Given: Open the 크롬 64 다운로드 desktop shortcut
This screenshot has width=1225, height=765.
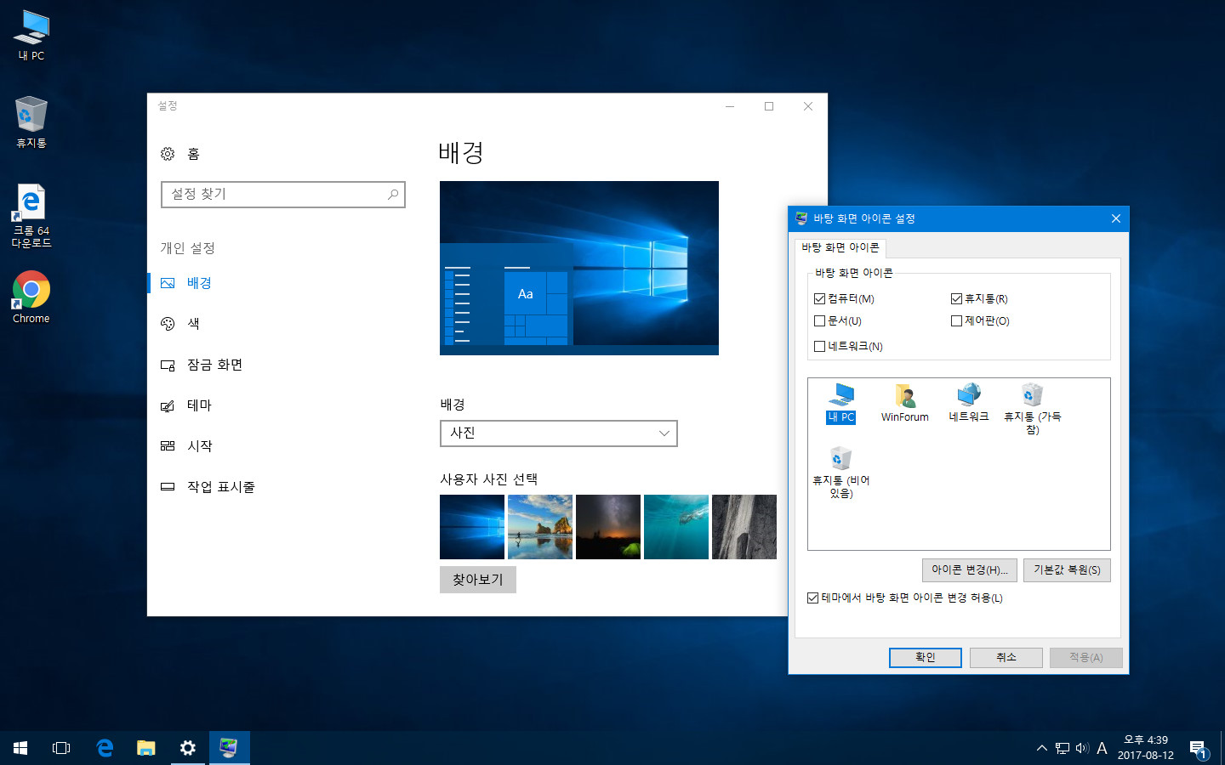Looking at the screenshot, I should coord(31,215).
